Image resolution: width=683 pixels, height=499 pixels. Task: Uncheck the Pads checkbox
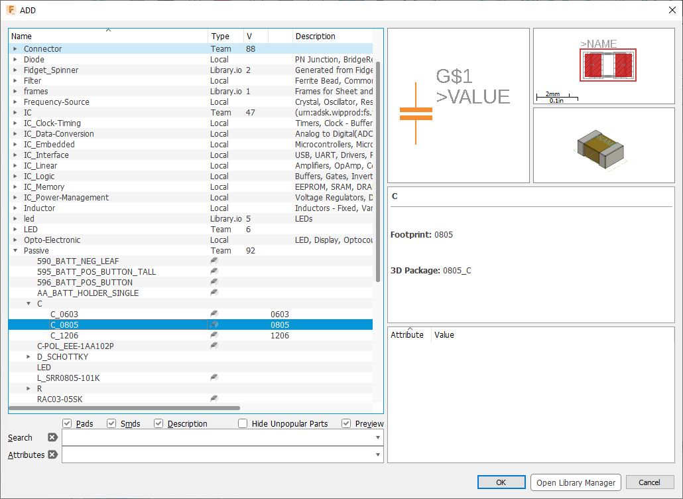tap(67, 423)
